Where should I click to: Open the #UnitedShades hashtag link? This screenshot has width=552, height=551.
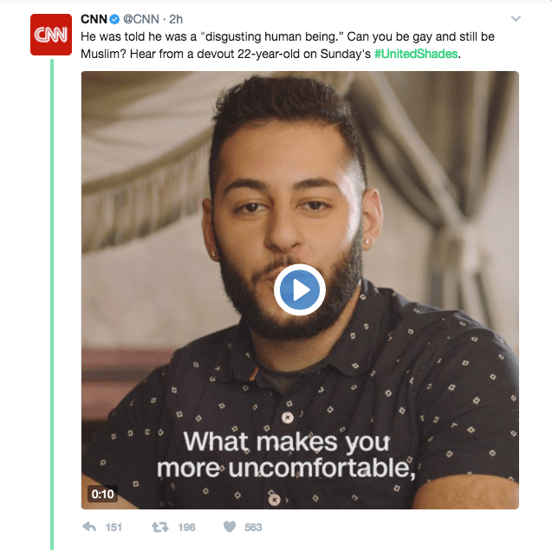415,54
